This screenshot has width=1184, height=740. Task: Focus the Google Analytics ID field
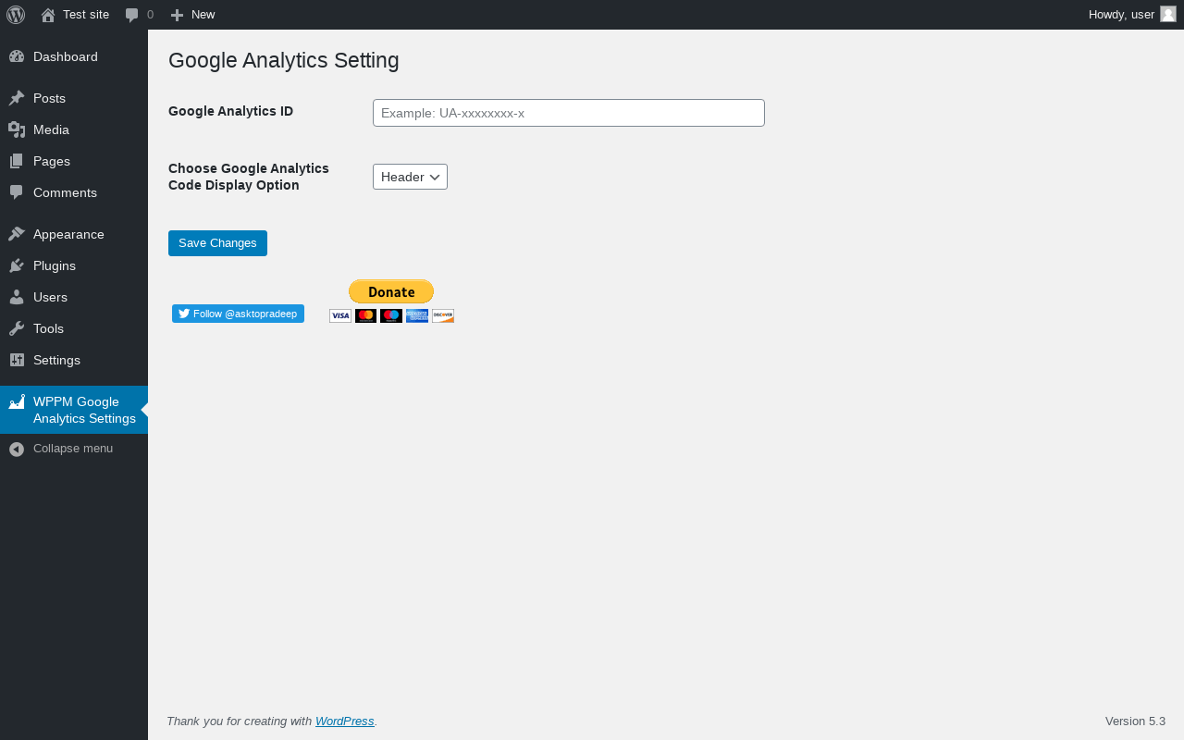point(568,113)
